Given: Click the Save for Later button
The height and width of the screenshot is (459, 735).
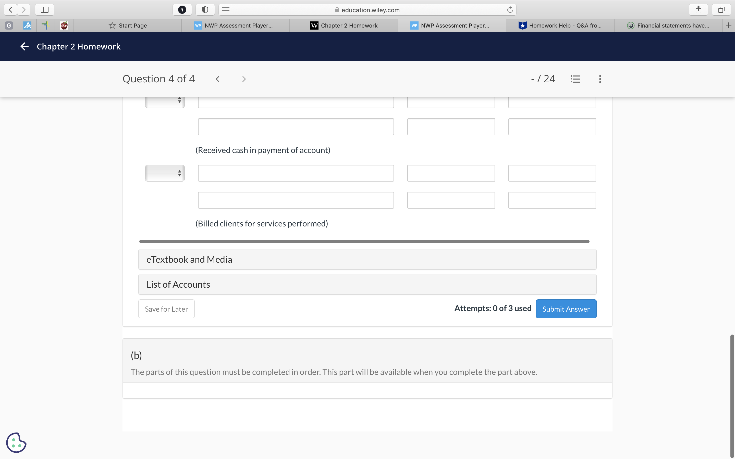Looking at the screenshot, I should 166,309.
